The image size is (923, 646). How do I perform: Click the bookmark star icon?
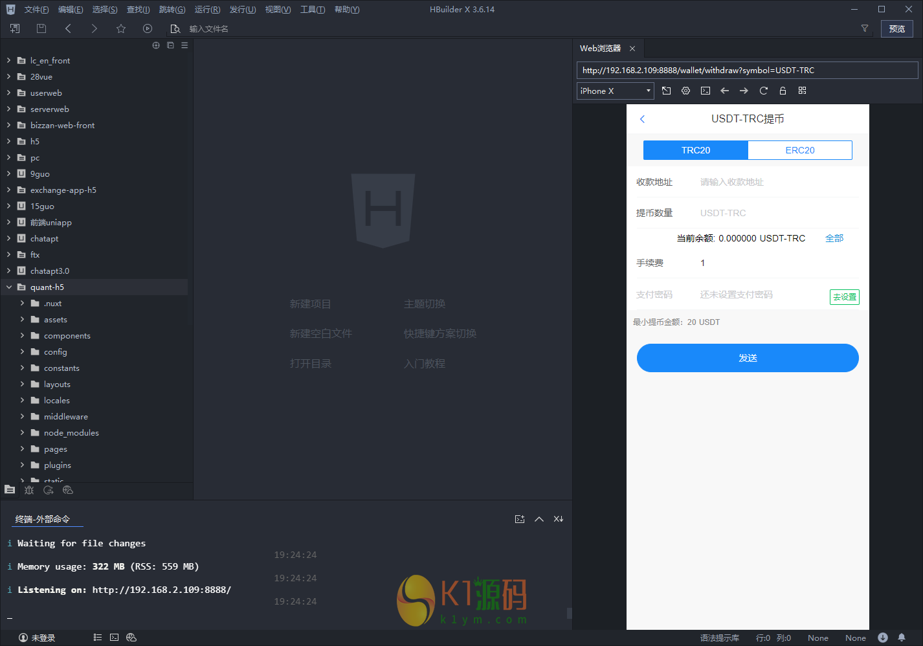[x=121, y=28]
